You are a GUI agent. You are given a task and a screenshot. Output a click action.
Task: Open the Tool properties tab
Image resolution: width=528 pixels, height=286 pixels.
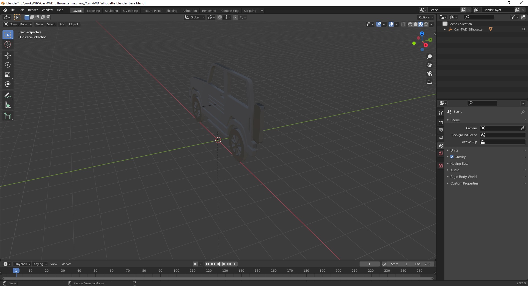click(441, 113)
